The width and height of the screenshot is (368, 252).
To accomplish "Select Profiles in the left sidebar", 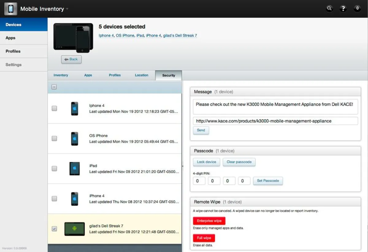I will 13,51.
